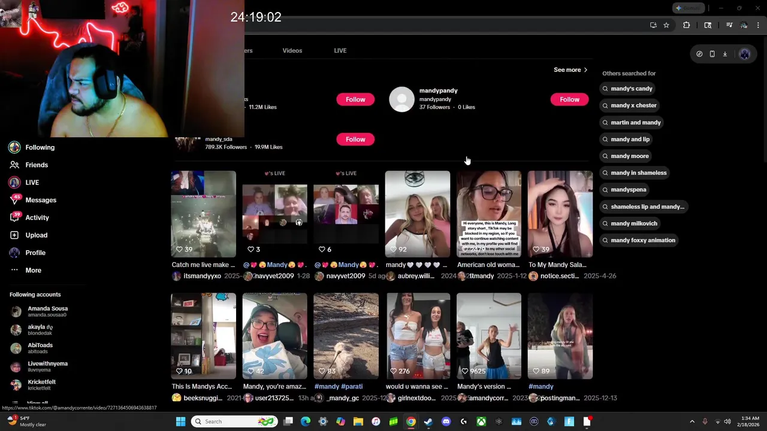Follow the mandypandy account
Viewport: 767px width, 431px height.
tap(569, 99)
